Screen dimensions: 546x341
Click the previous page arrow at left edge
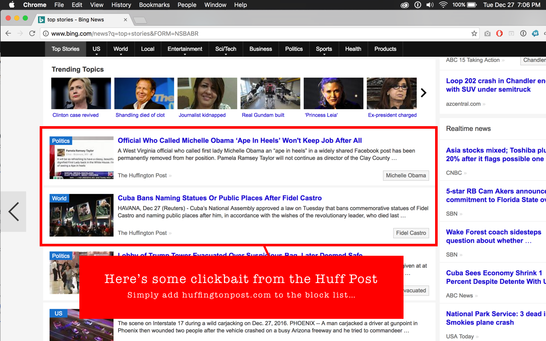(13, 211)
